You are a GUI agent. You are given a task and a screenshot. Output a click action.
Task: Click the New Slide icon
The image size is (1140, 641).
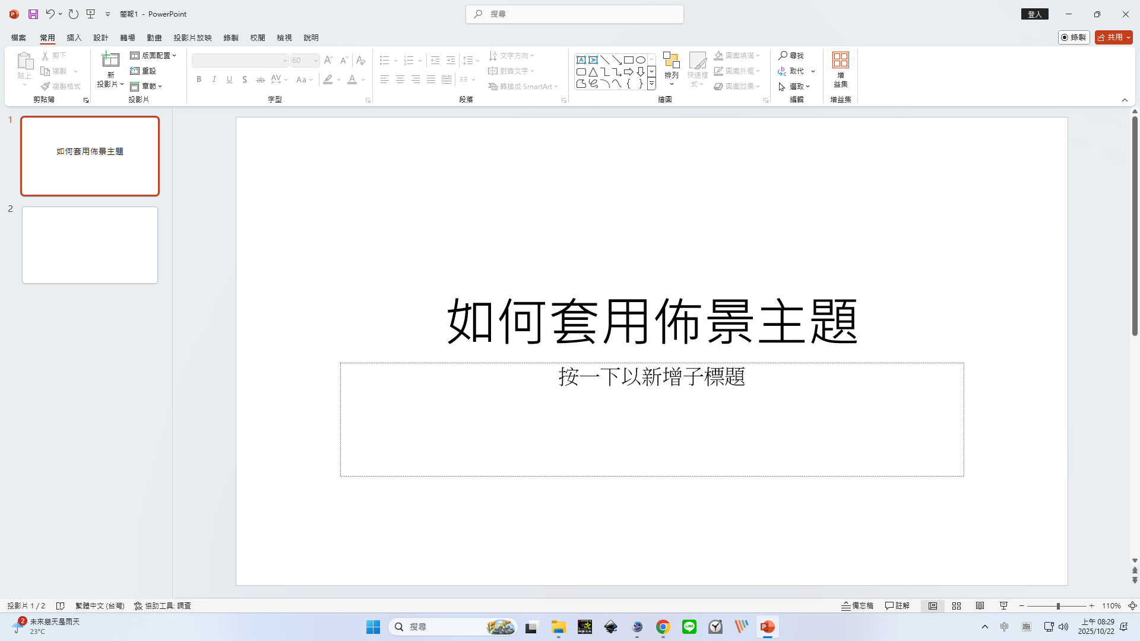(110, 60)
